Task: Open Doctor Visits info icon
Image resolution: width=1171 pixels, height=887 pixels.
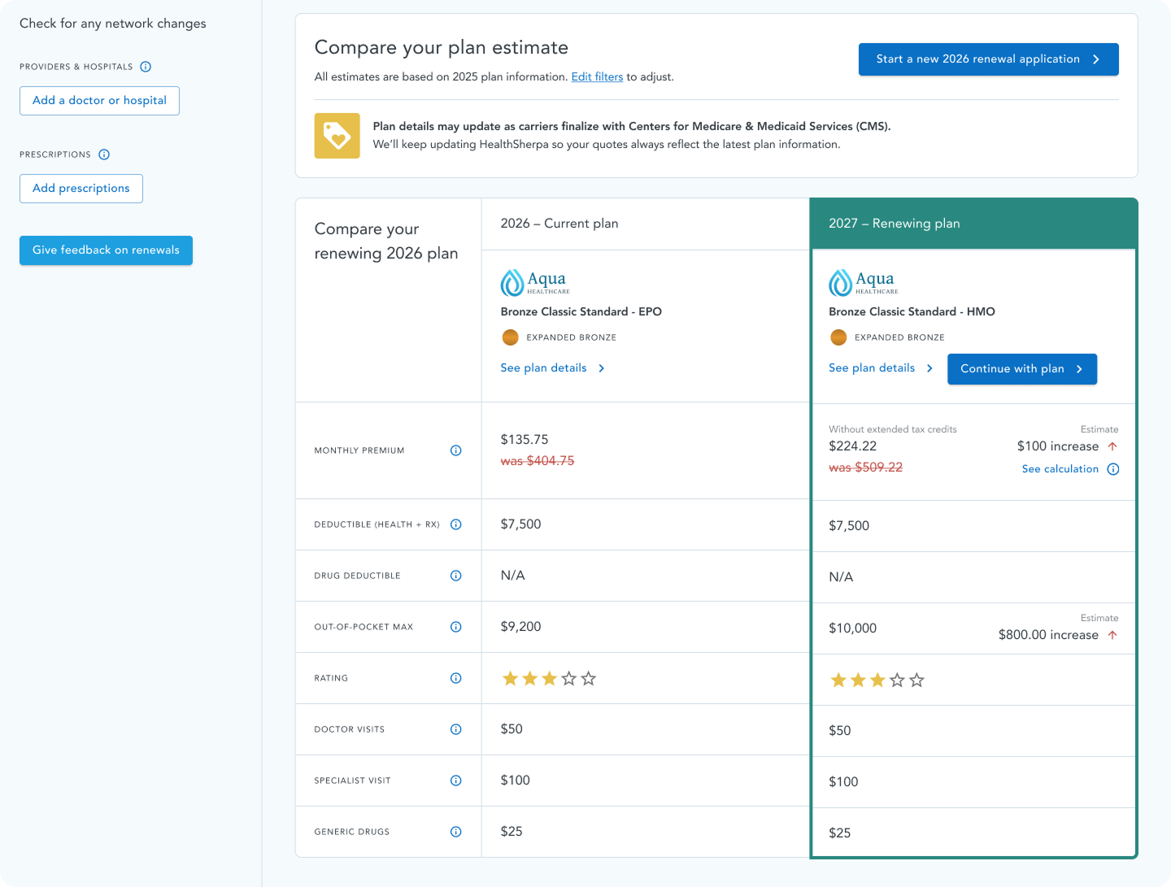Action: click(456, 729)
